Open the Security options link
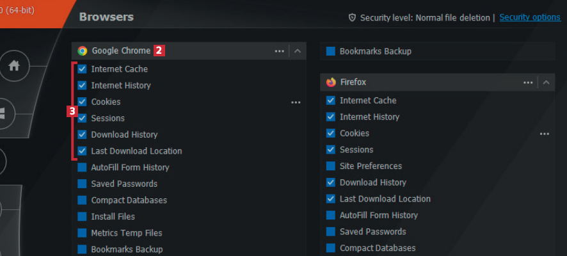567x256 pixels. [529, 17]
